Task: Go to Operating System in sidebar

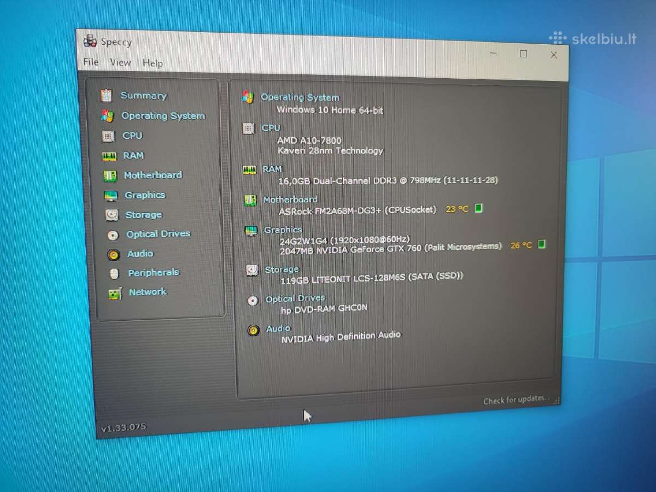Action: pos(163,116)
